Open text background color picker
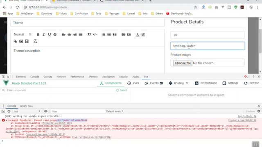Image resolution: width=262 pixels, height=147 pixels. click(143, 34)
